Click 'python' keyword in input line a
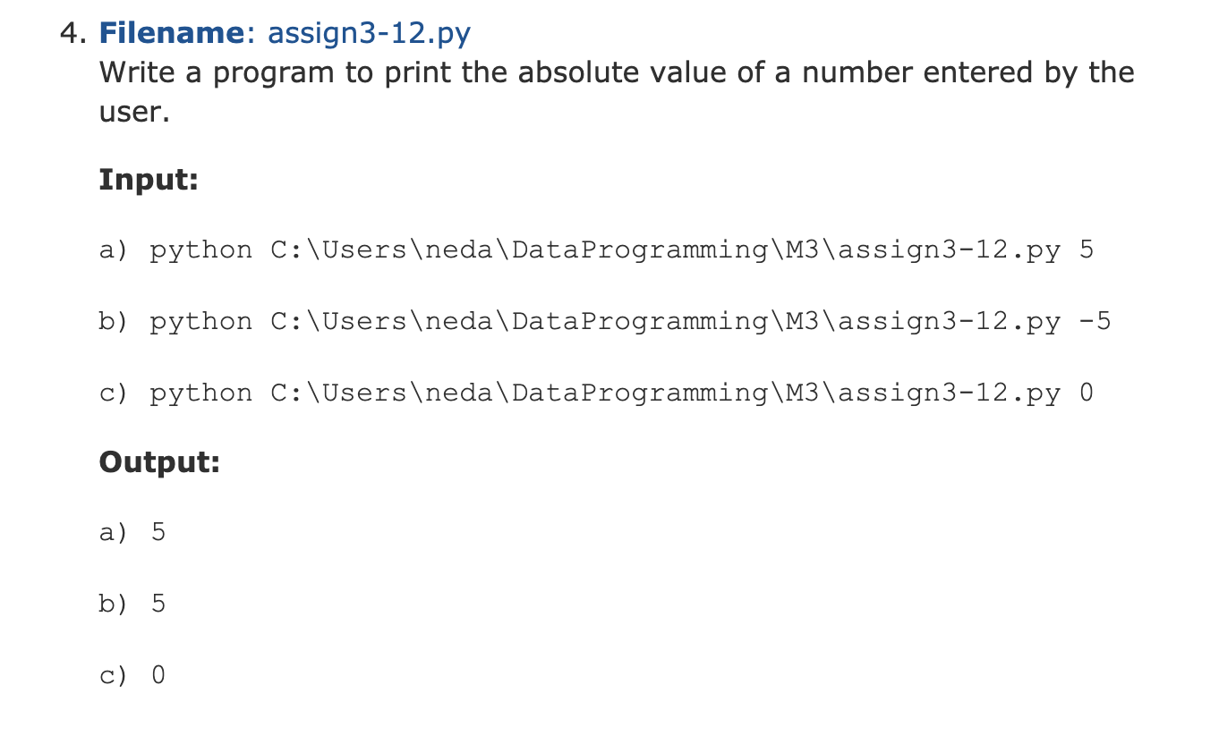Screen dimensions: 1219x744 200,251
